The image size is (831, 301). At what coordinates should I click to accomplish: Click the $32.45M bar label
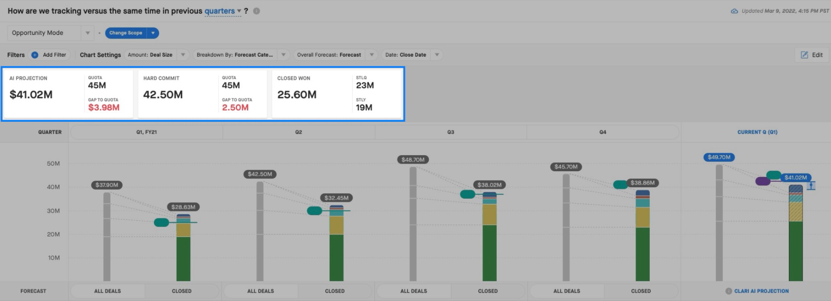point(336,198)
